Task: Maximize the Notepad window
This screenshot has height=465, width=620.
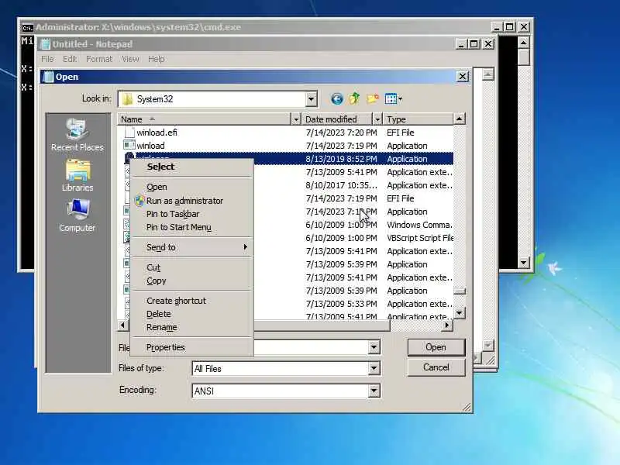Action: tap(474, 44)
